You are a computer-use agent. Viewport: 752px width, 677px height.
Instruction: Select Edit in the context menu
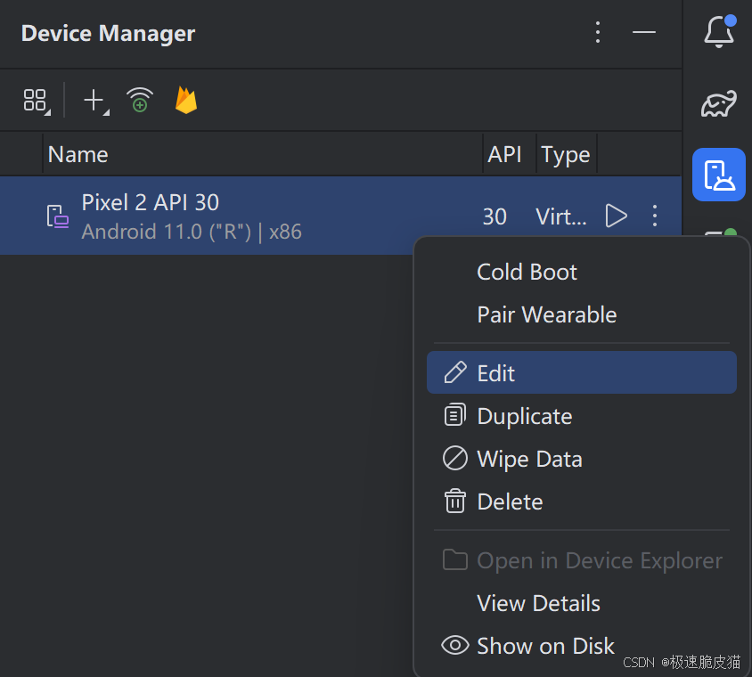pyautogui.click(x=581, y=372)
